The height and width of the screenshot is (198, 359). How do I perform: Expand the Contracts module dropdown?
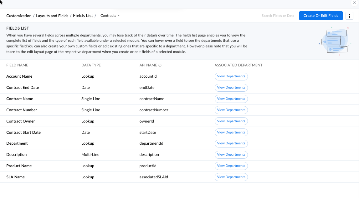110,16
